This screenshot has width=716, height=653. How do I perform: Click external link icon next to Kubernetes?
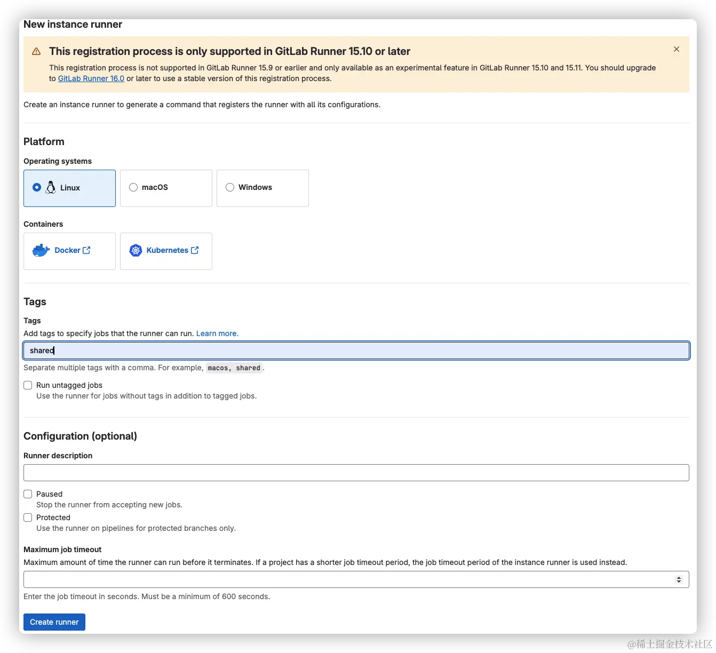[195, 250]
